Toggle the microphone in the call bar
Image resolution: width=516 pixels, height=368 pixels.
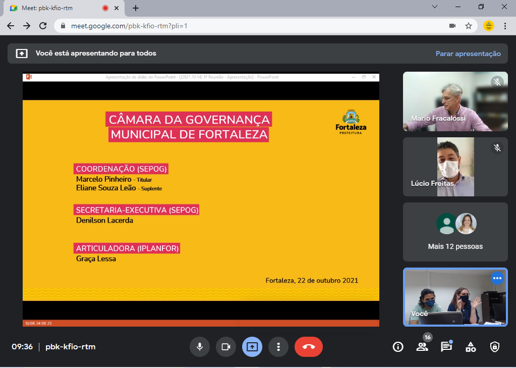pyautogui.click(x=200, y=347)
